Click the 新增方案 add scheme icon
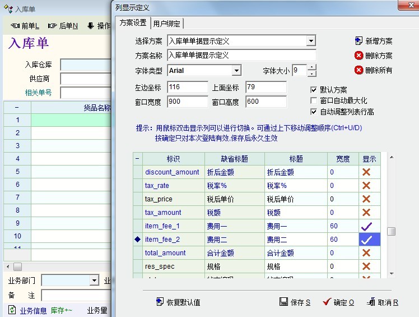This screenshot has width=419, height=317. [359, 41]
